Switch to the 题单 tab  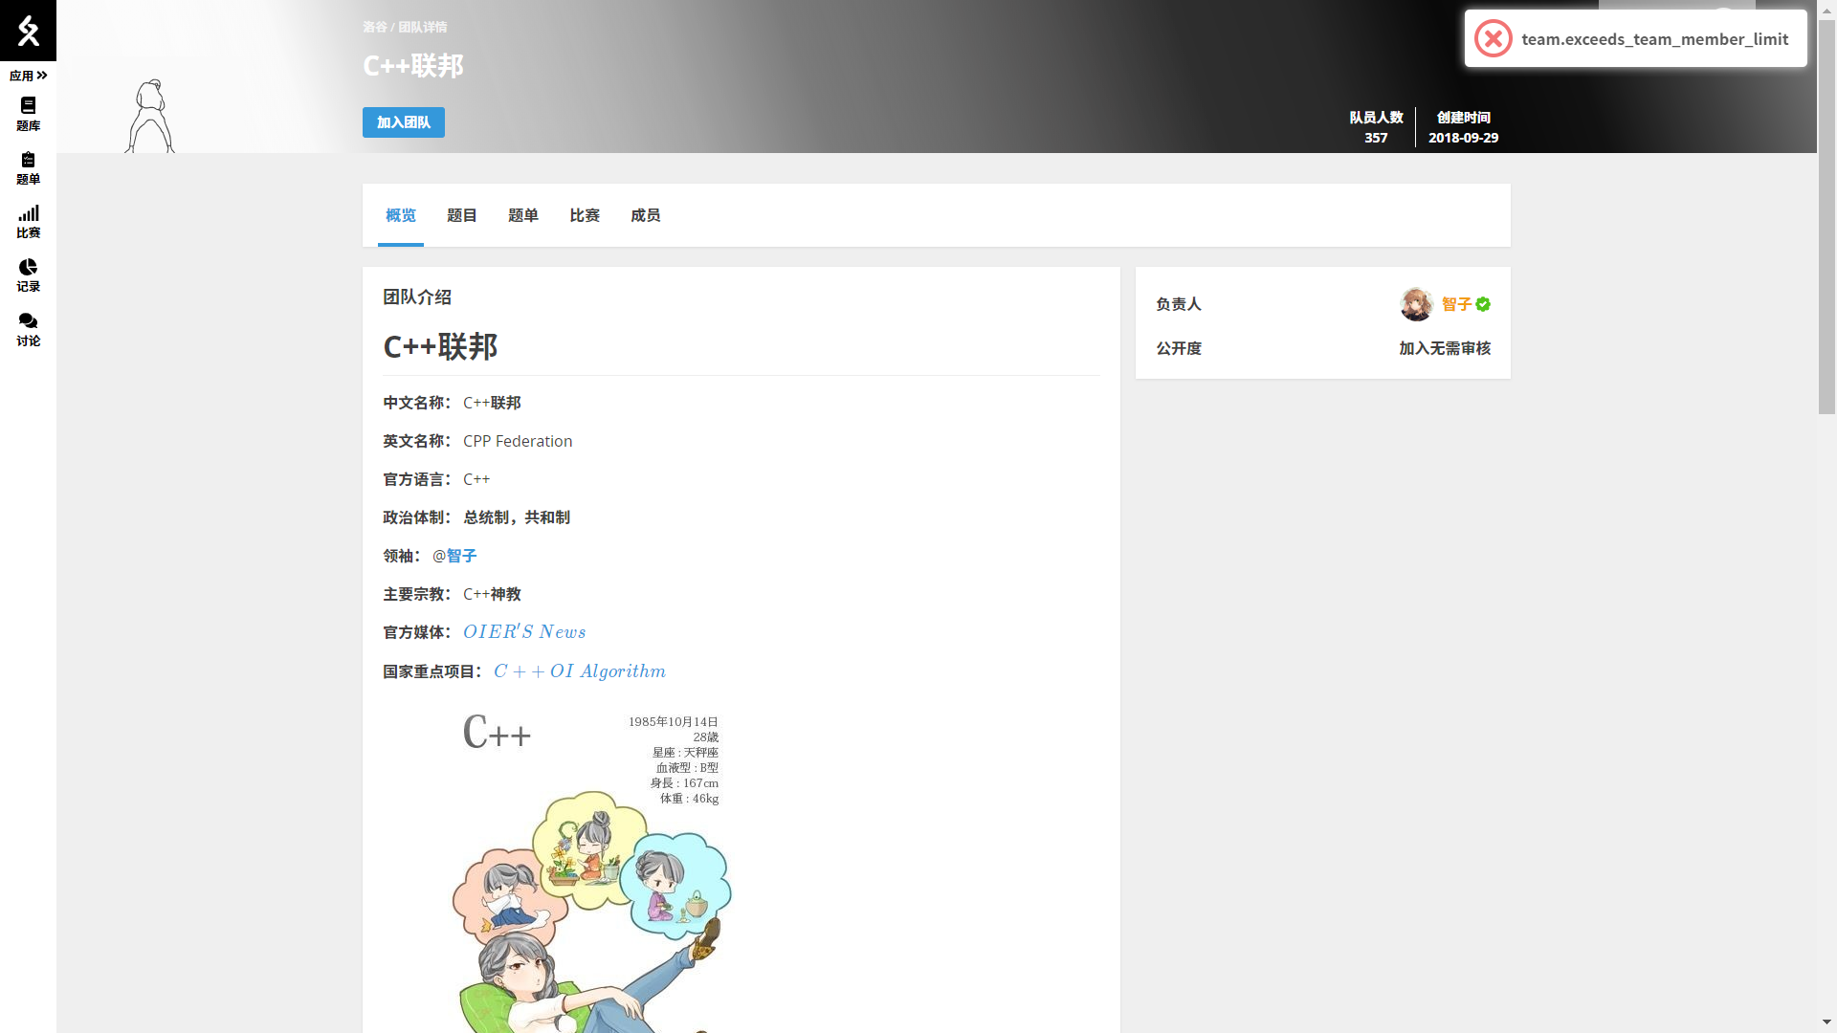523,215
